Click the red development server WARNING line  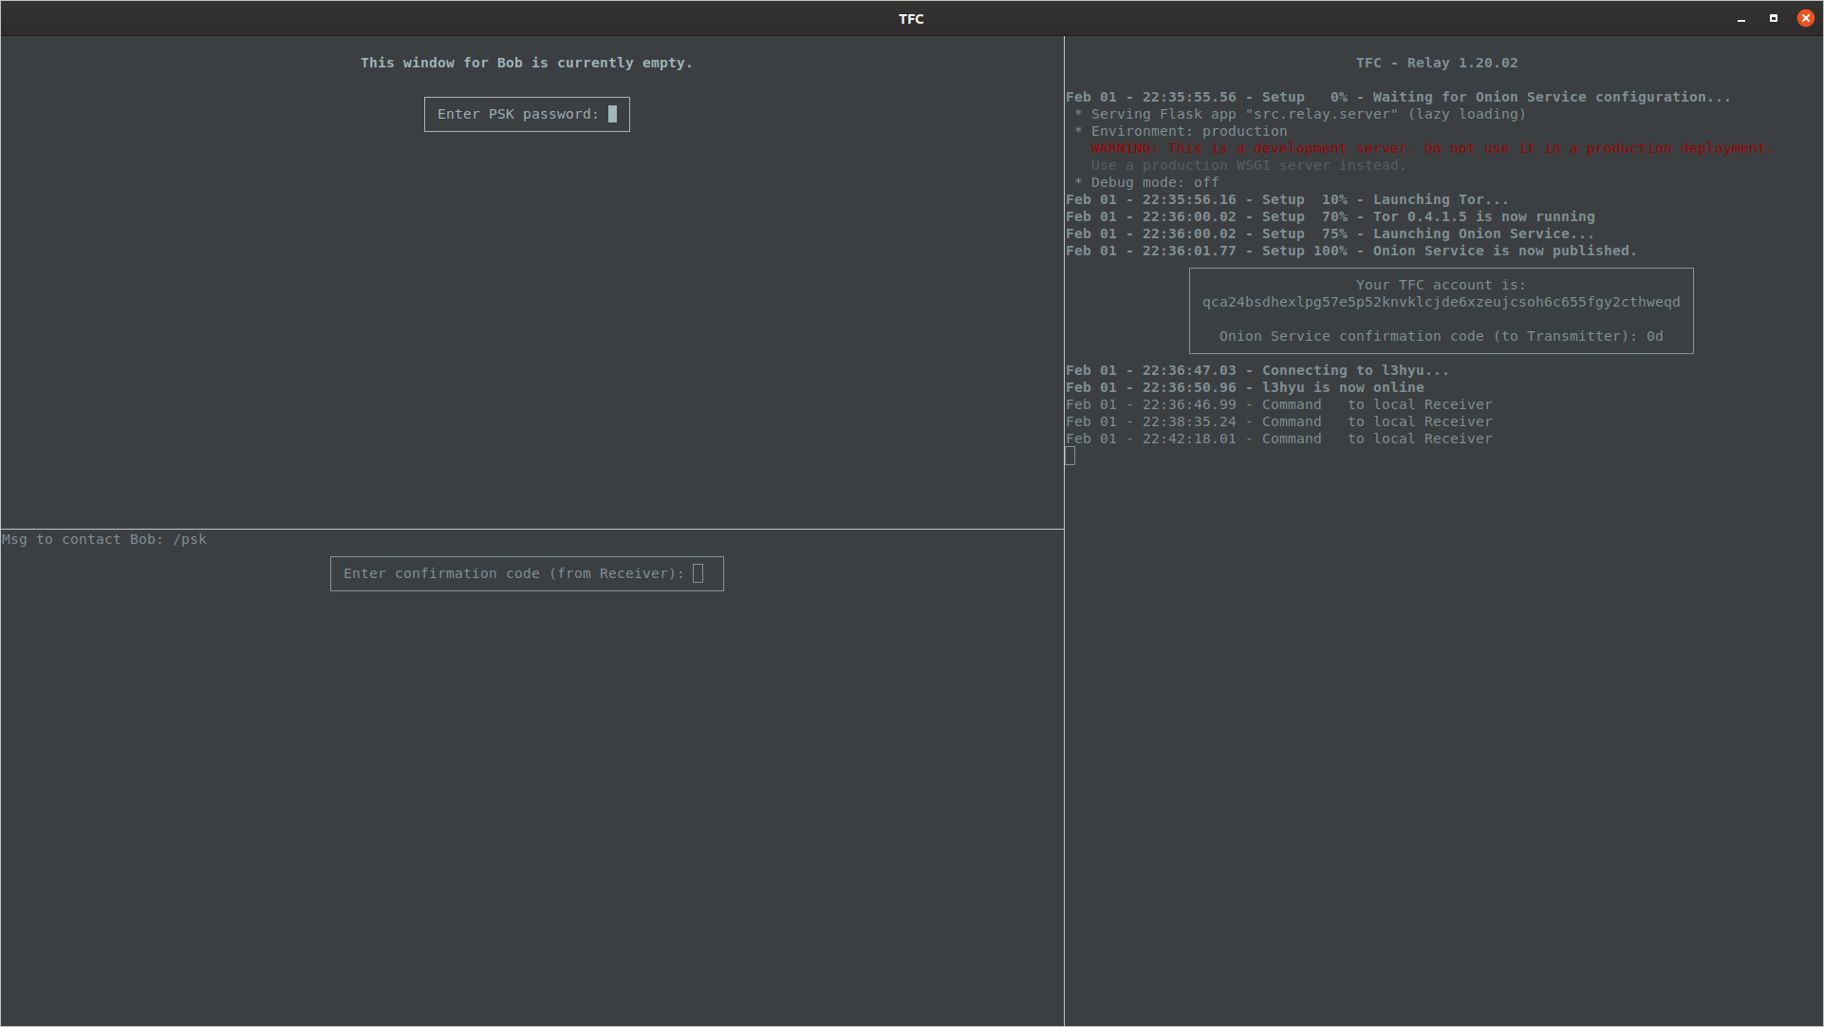[1431, 149]
